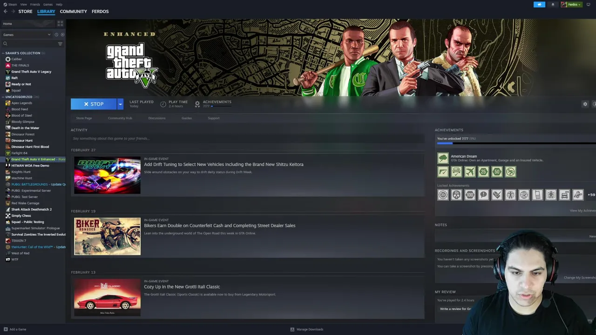
Task: Click the activity comment text box
Action: [x=248, y=139]
